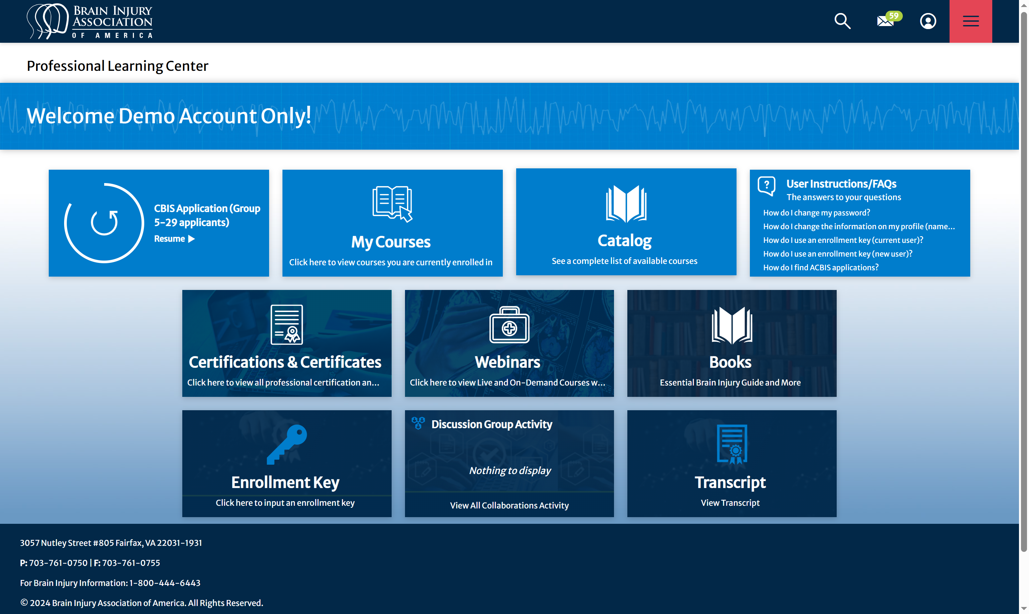The width and height of the screenshot is (1029, 614).
Task: Open the Catalog title link
Action: pos(624,241)
